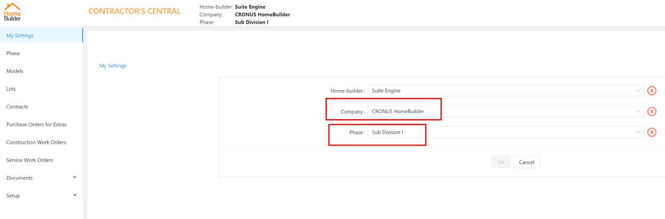
Task: Click header Home-builder value Suite Engine
Action: pos(250,7)
